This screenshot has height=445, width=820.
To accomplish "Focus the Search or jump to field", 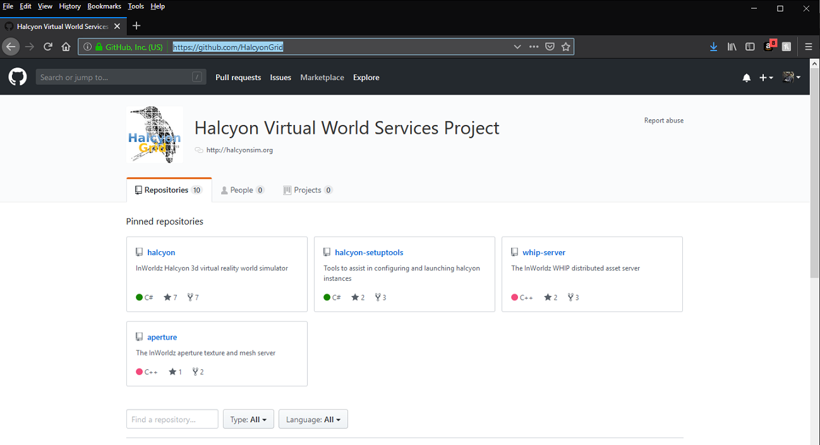I will (x=121, y=78).
